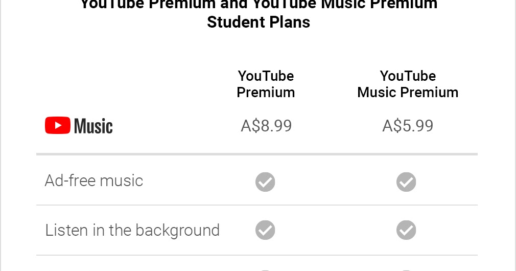516x271 pixels.
Task: Select the YouTube Music Premium column heading
Action: click(x=408, y=84)
